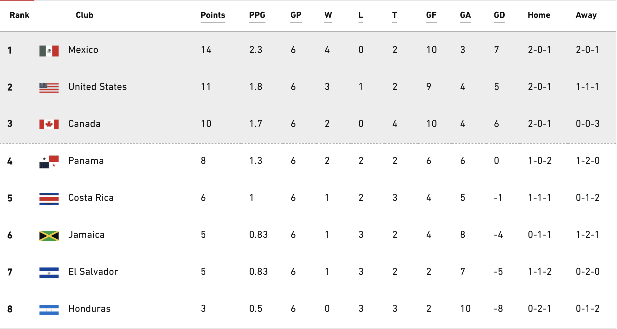617x329 pixels.
Task: Open the Mexico team name
Action: [83, 50]
